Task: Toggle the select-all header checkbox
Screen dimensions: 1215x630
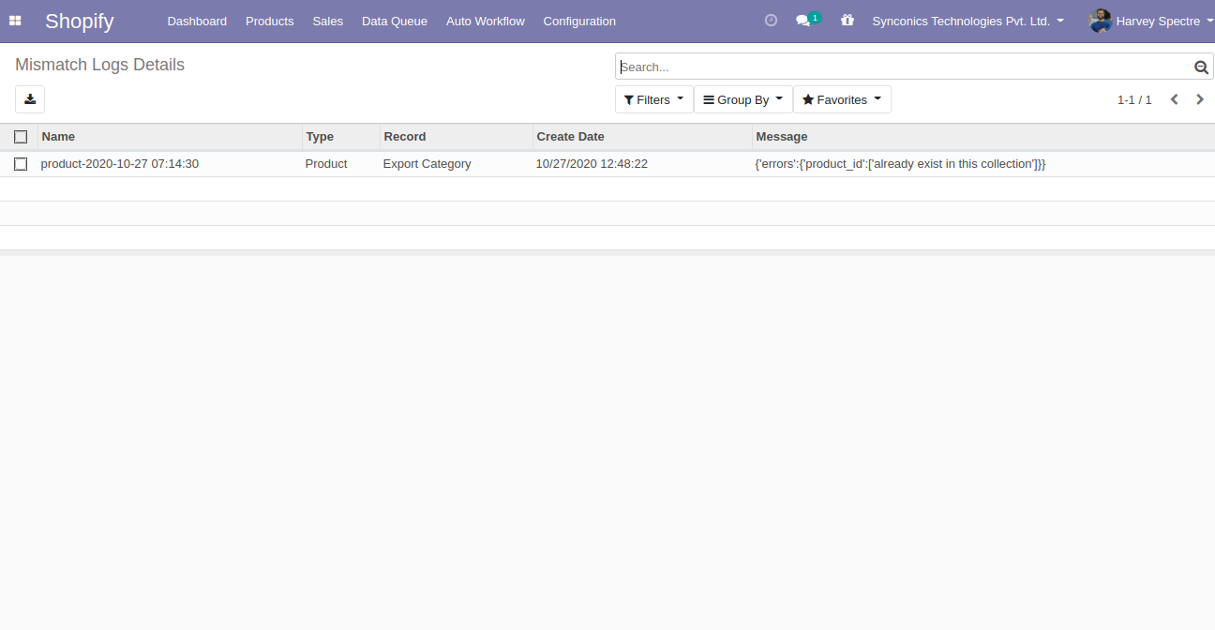Action: tap(21, 137)
